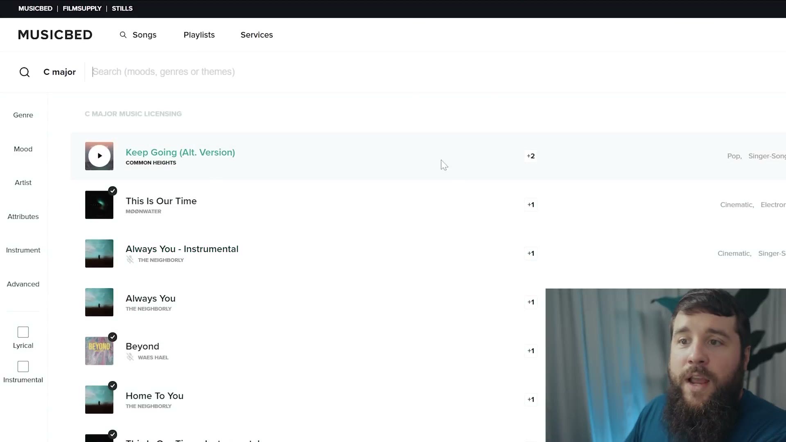Show +1 version for Always You
Viewport: 786px width, 442px height.
[531, 302]
